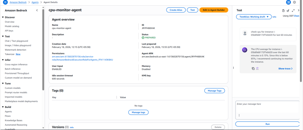The image size is (303, 130).
Task: Click the Edit in Agent Builder button
Action: pos(214,10)
